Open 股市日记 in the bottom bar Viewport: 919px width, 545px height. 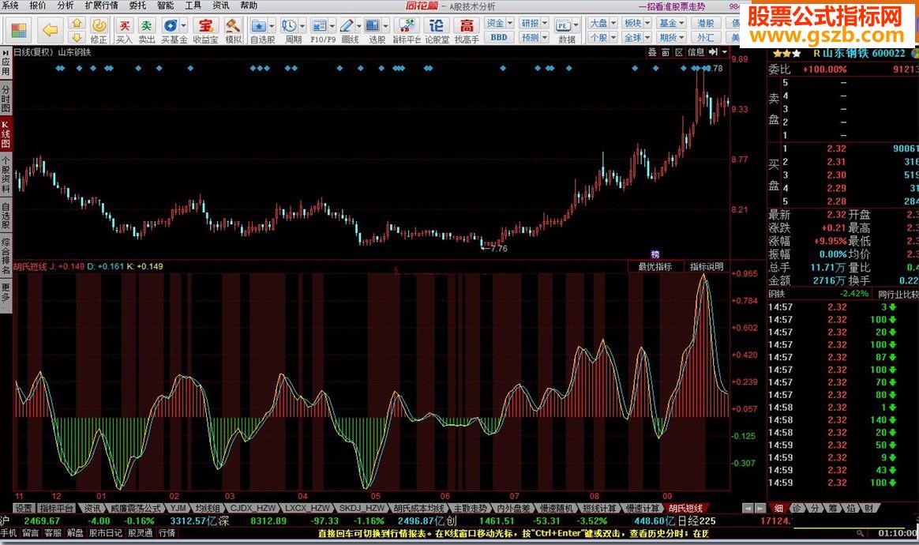[x=106, y=532]
